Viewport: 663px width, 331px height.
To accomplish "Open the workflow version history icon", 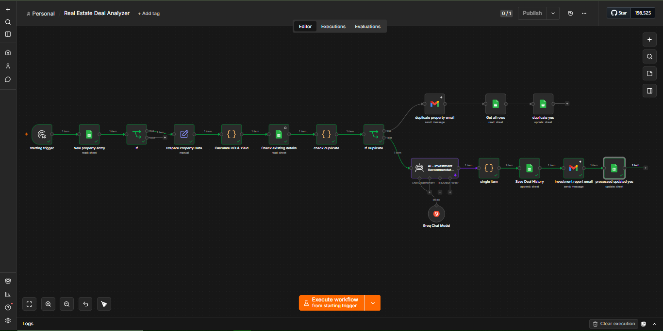I will click(x=570, y=13).
